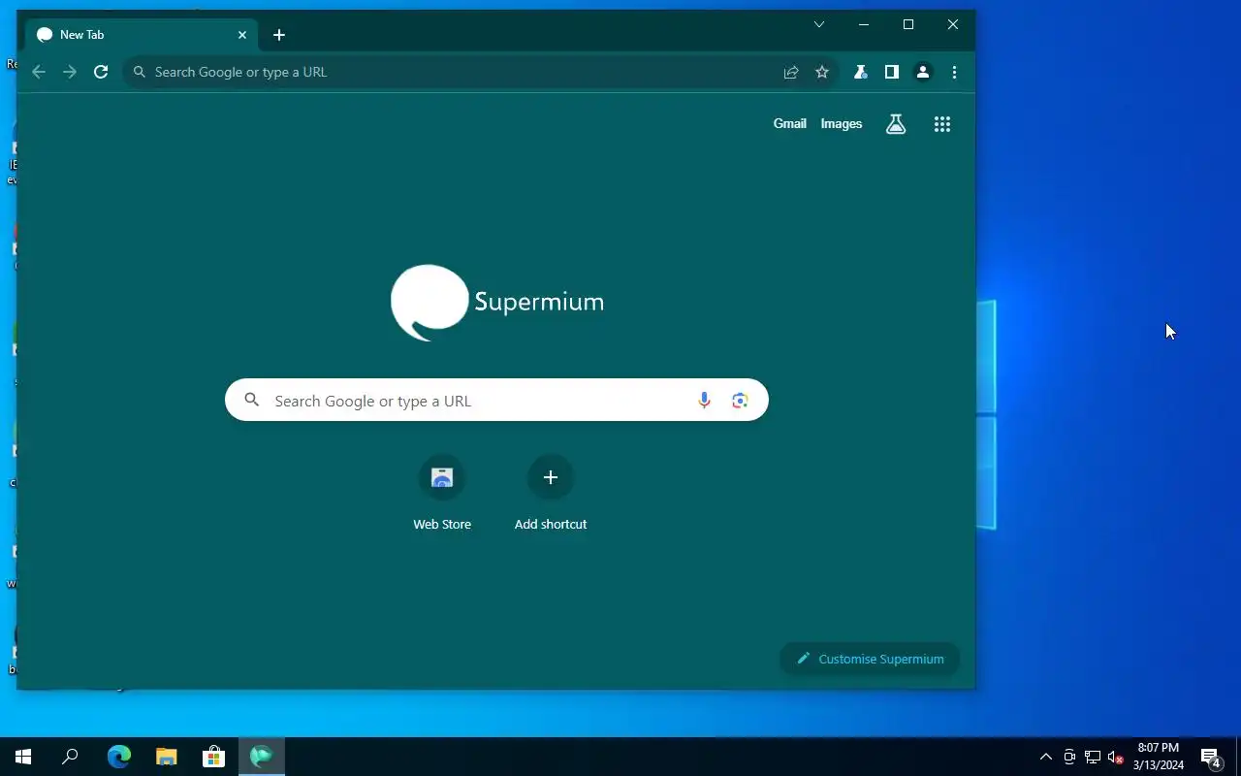The height and width of the screenshot is (776, 1241).
Task: Bookmark this tab with the star icon
Action: [822, 72]
